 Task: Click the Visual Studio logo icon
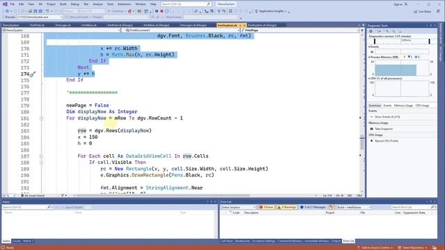click(5, 4)
